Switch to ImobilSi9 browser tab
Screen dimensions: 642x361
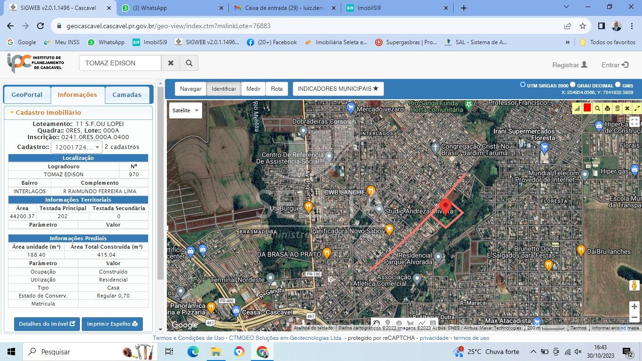[x=398, y=8]
